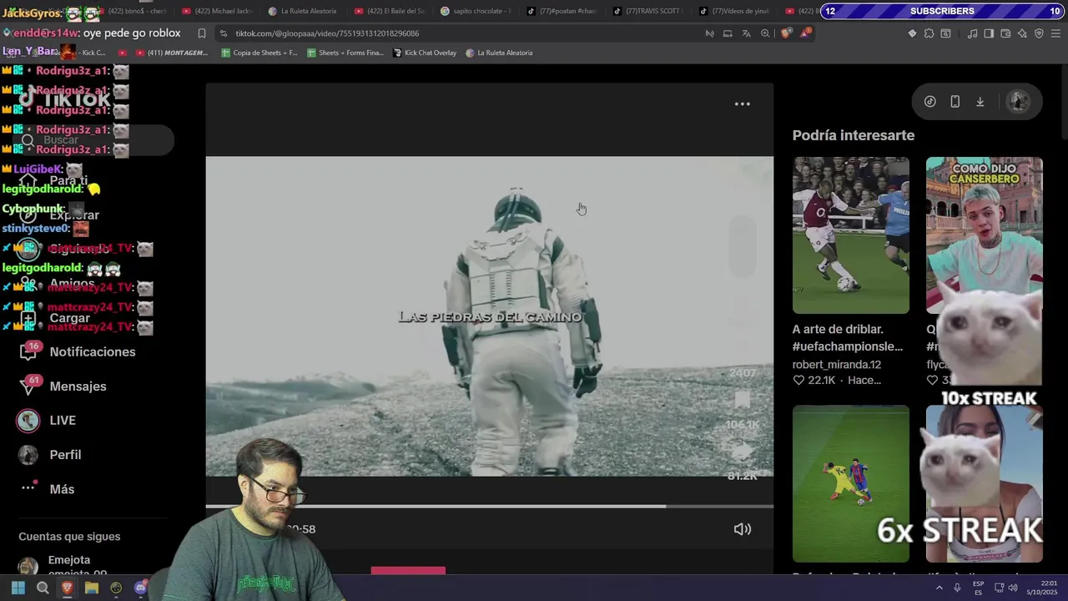Viewport: 1068px width, 601px height.
Task: Bookmark this page in the address bar
Action: click(202, 33)
